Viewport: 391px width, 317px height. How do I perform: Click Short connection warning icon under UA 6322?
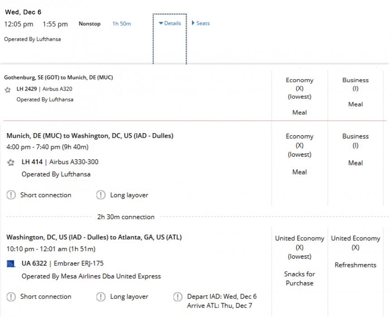(x=11, y=297)
